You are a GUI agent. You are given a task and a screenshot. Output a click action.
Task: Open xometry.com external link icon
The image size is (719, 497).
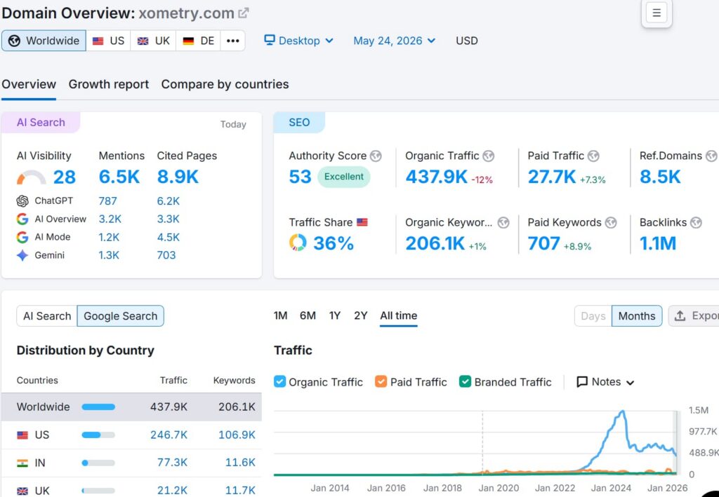click(x=244, y=13)
